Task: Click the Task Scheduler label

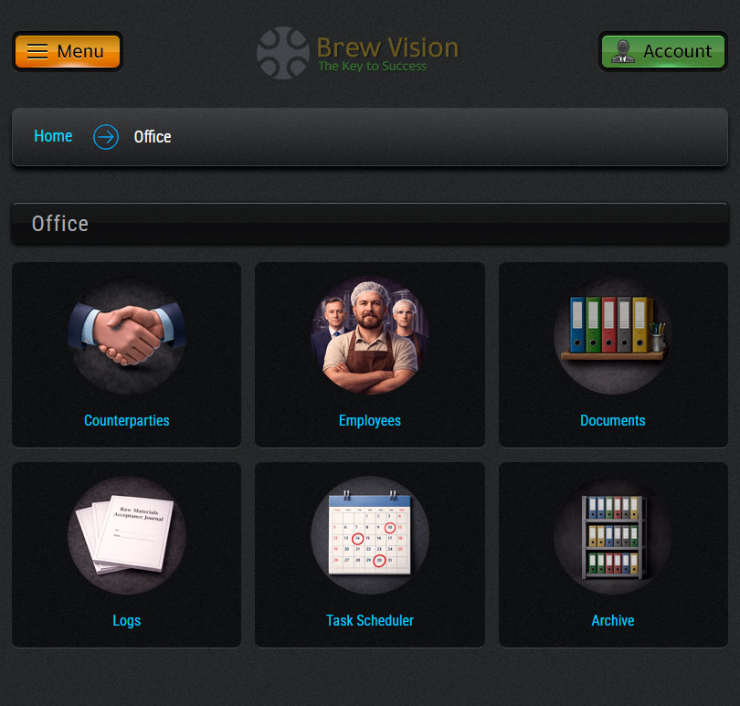Action: point(369,620)
